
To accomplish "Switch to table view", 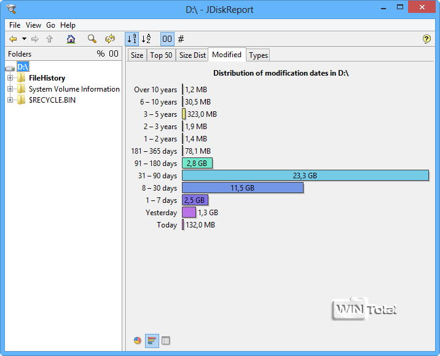I will [165, 341].
